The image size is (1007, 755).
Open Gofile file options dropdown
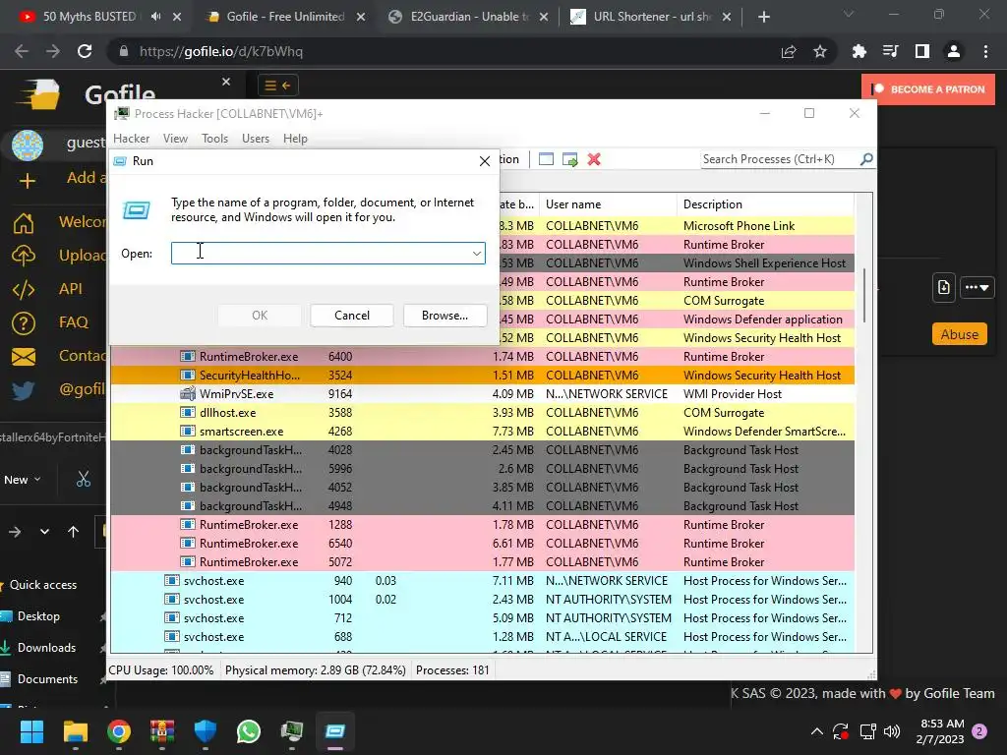(977, 287)
